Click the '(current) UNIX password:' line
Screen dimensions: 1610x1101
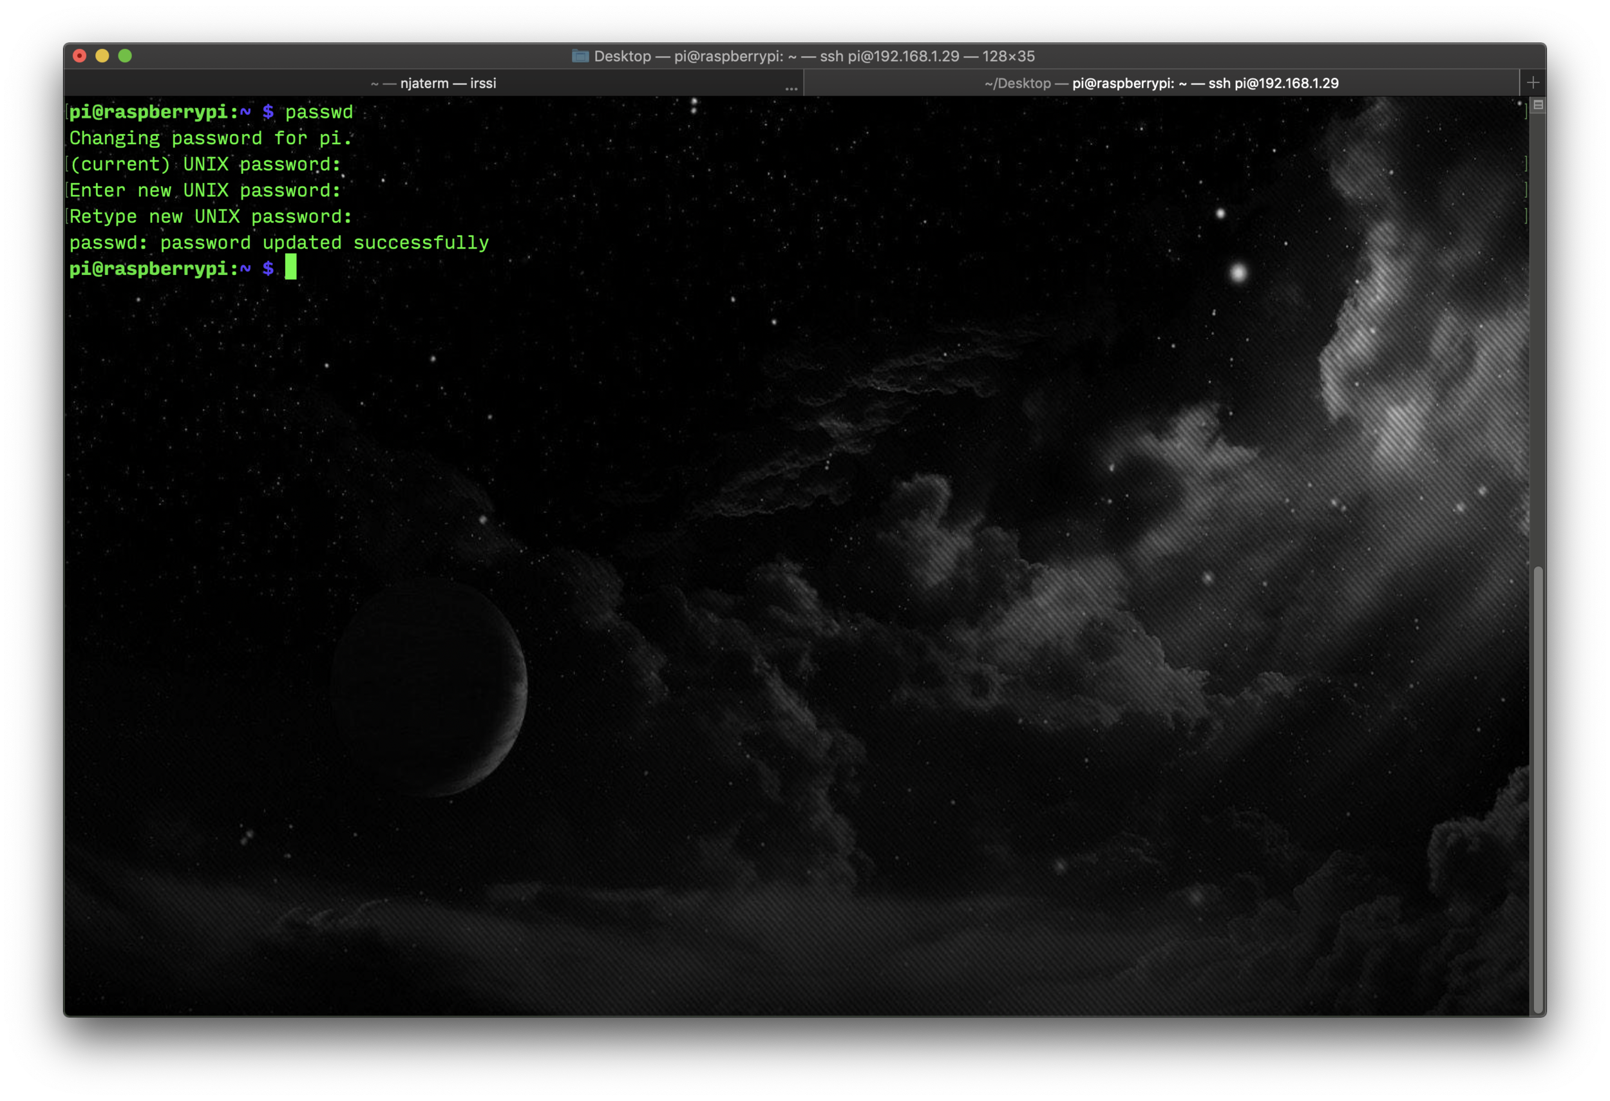pos(205,165)
